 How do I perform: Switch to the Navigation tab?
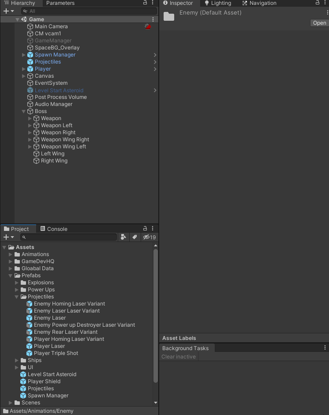coord(259,3)
